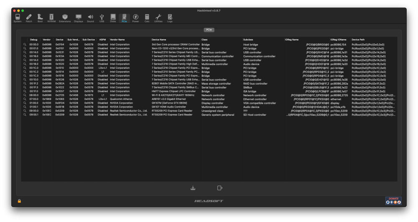
Task: Click the ethernet IOReg IOName cell
Action: (336, 99)
